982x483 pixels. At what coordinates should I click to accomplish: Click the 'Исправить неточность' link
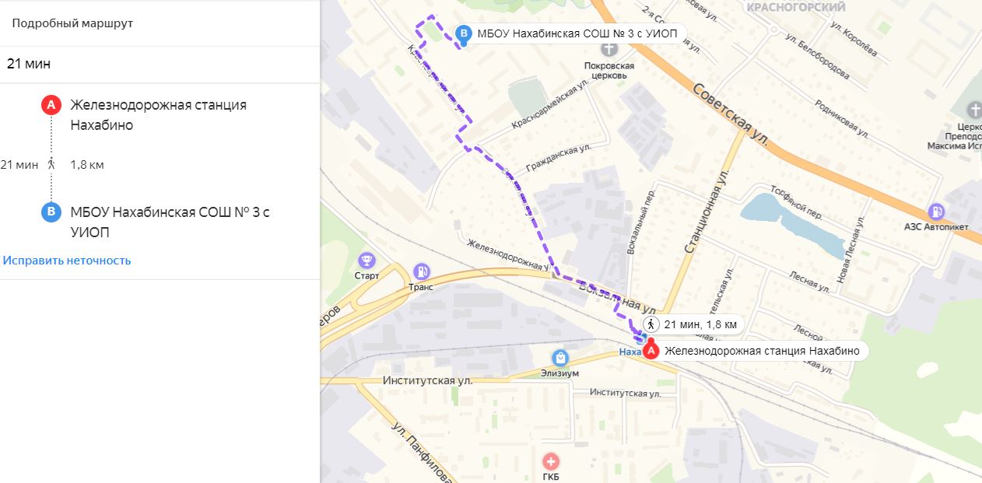tap(67, 261)
